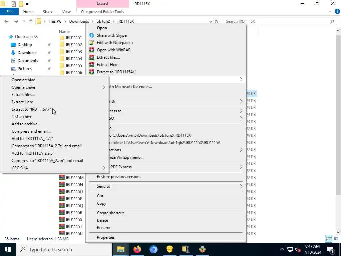Show hidden system tray icons
This screenshot has width=341, height=256.
pyautogui.click(x=282, y=249)
